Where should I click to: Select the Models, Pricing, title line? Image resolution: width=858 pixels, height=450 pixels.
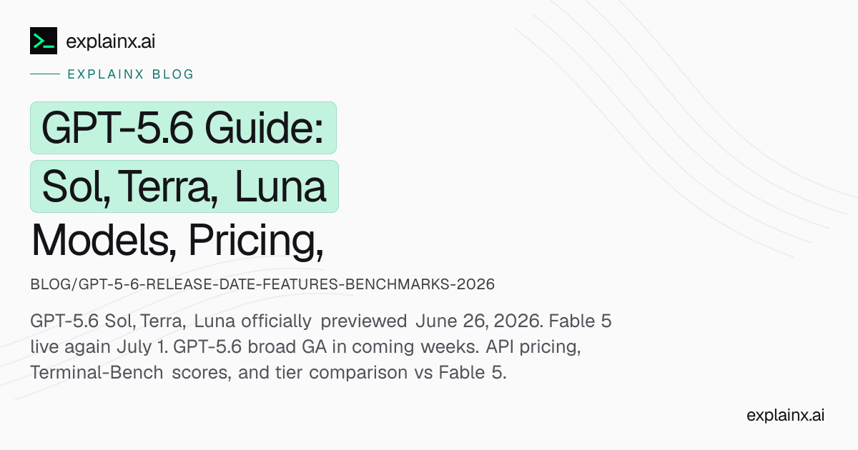tap(177, 242)
